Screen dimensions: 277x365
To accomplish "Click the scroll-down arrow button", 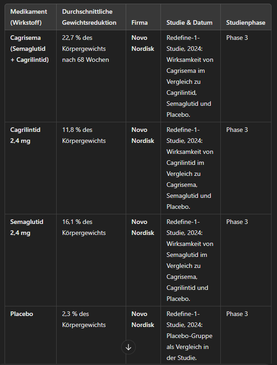I will (x=128, y=347).
